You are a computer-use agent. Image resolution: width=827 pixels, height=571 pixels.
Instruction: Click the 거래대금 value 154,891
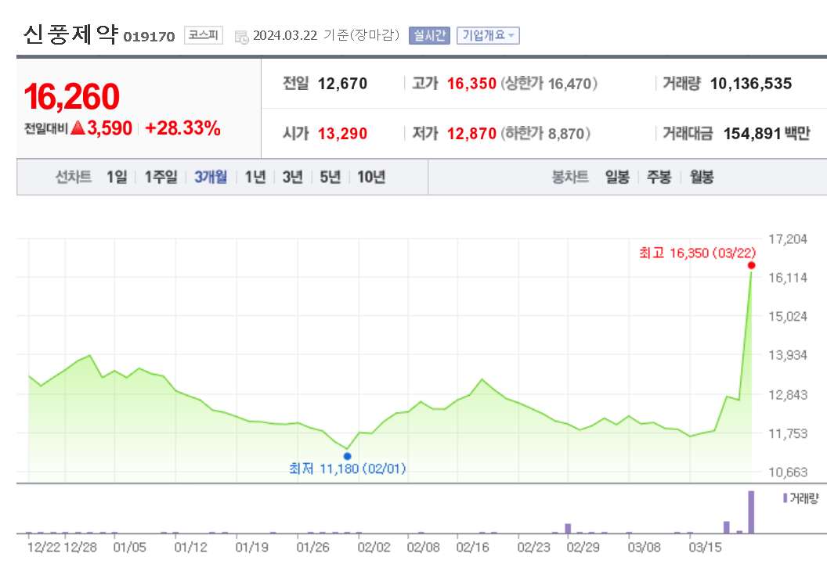752,133
